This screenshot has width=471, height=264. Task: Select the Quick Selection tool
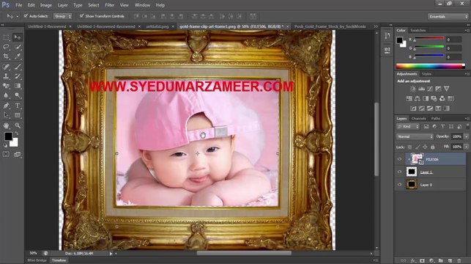pos(18,47)
